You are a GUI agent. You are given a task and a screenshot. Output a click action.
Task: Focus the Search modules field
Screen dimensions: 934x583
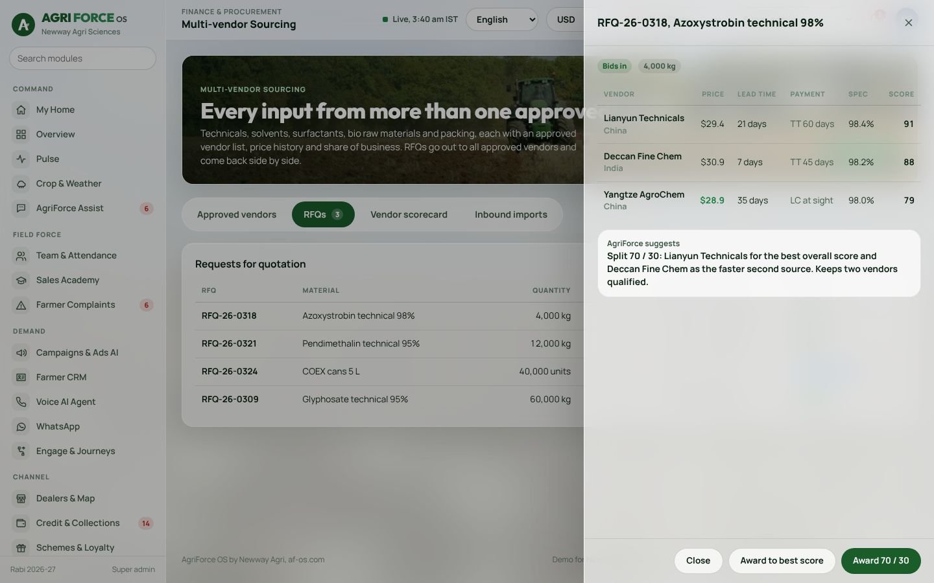82,58
